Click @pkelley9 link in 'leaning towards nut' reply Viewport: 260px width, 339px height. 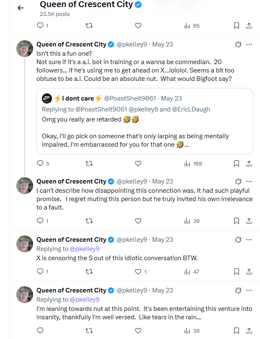click(x=85, y=300)
